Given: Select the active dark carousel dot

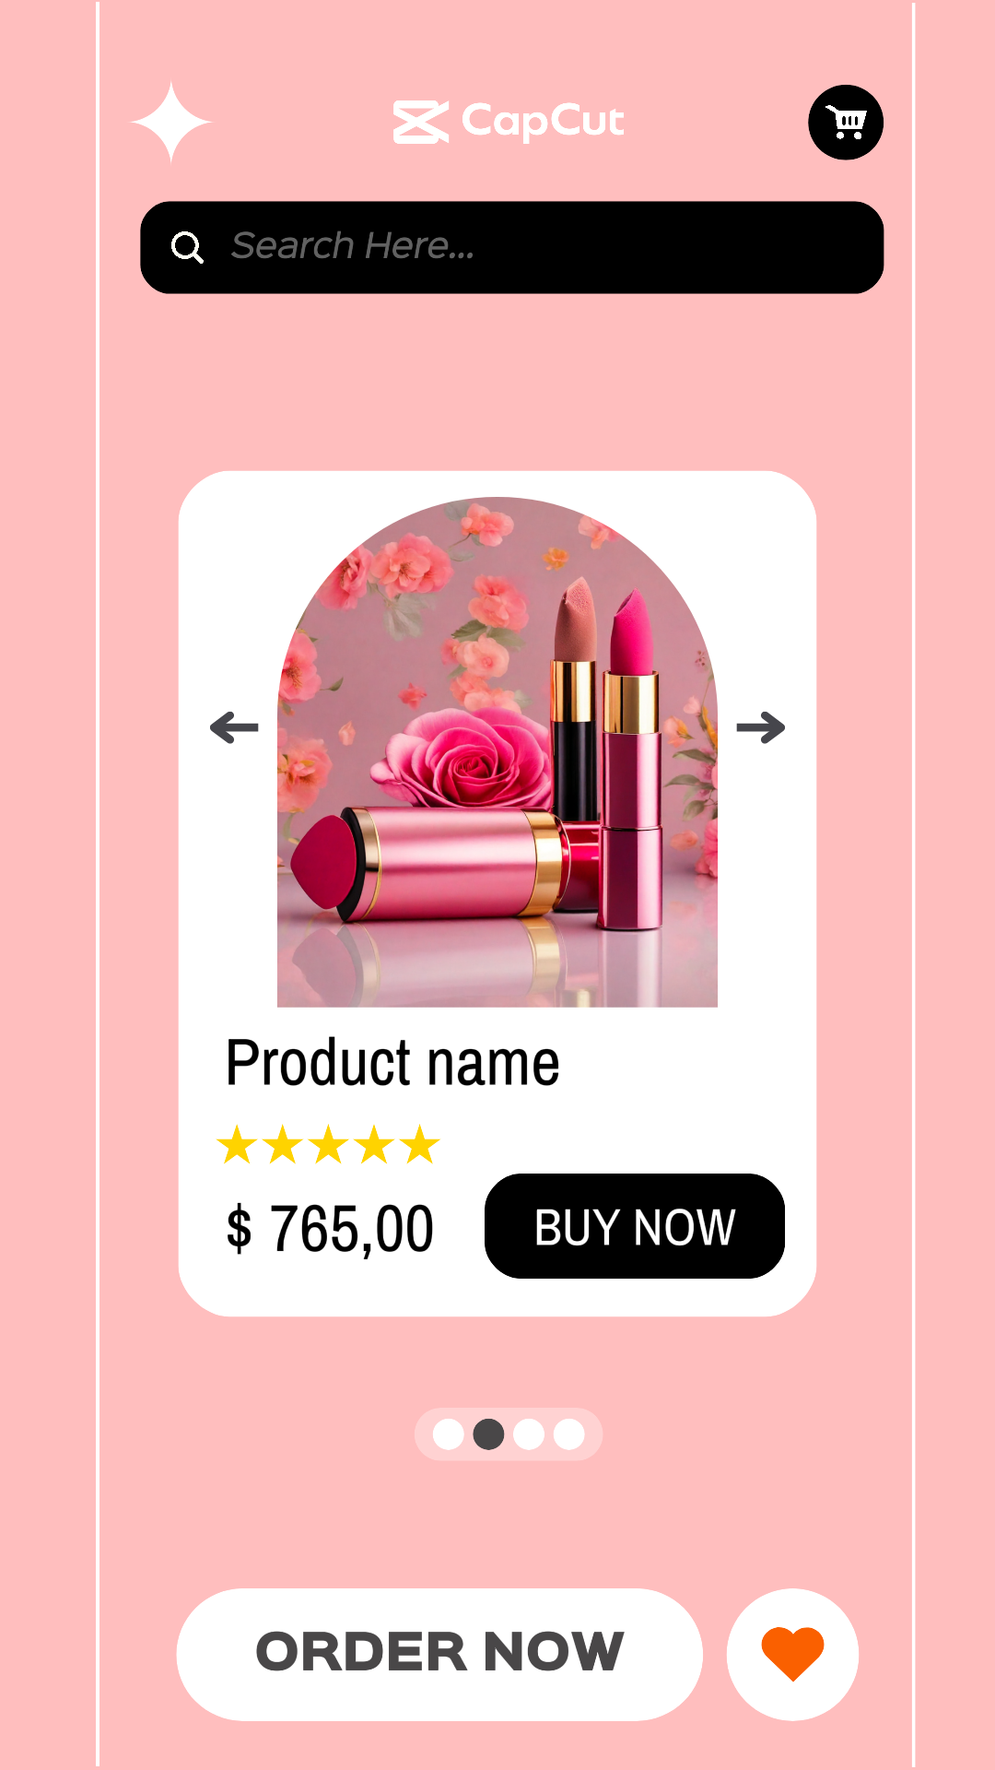Looking at the screenshot, I should pyautogui.click(x=488, y=1434).
